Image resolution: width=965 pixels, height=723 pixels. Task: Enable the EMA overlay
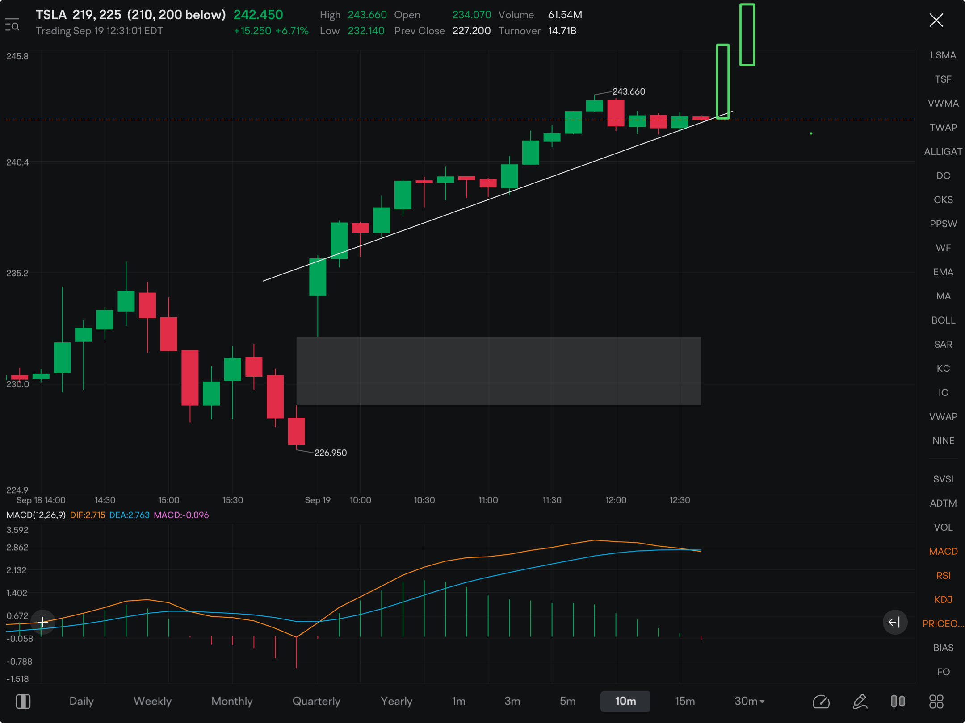point(943,272)
